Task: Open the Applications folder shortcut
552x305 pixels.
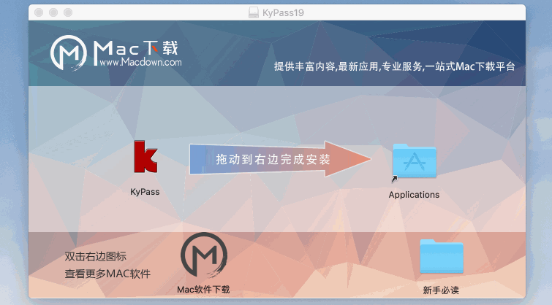Action: (415, 161)
